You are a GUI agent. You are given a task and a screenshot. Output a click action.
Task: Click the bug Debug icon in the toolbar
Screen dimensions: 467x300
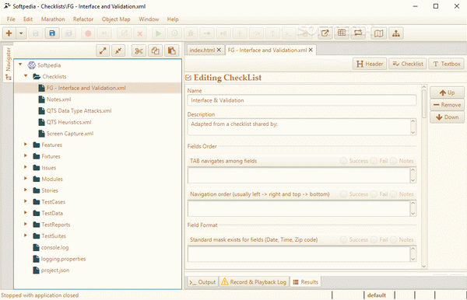[191, 33]
